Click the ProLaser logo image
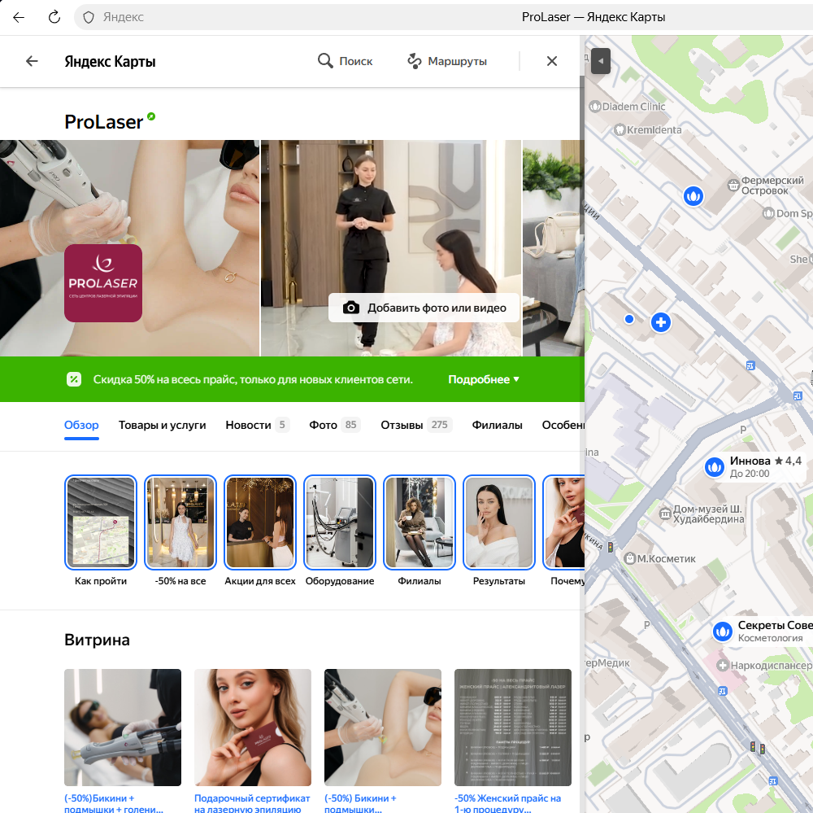Screen dimensions: 813x813 click(103, 283)
